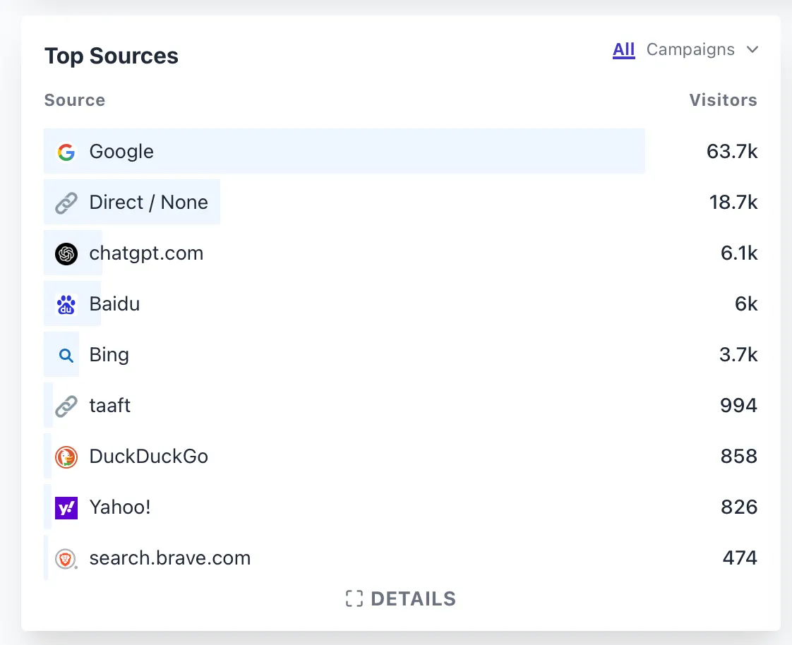The image size is (792, 645).
Task: Filter by Google source
Action: tap(121, 152)
